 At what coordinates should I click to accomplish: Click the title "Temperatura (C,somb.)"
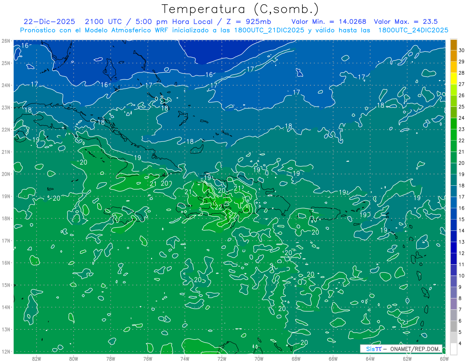(x=240, y=9)
